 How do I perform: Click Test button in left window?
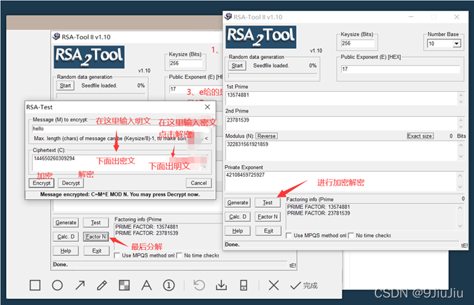(96, 223)
